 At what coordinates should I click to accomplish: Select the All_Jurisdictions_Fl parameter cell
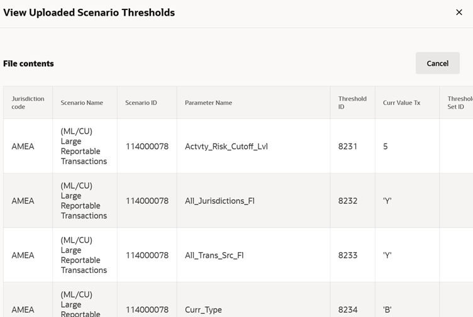(253, 201)
